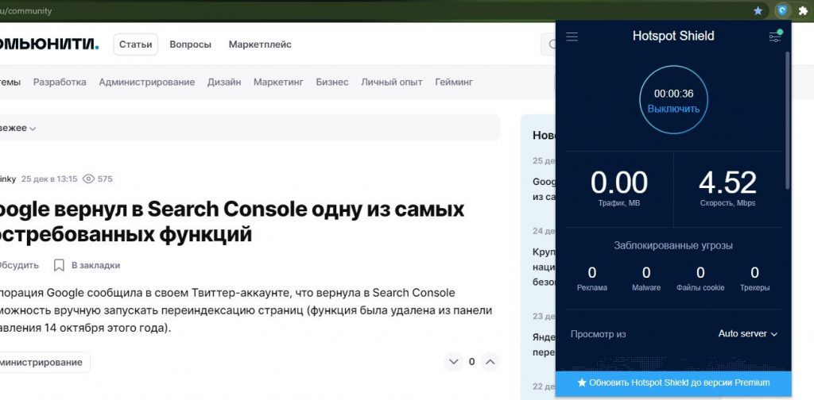
Task: Open the extensions puzzle icon
Action: (x=803, y=10)
